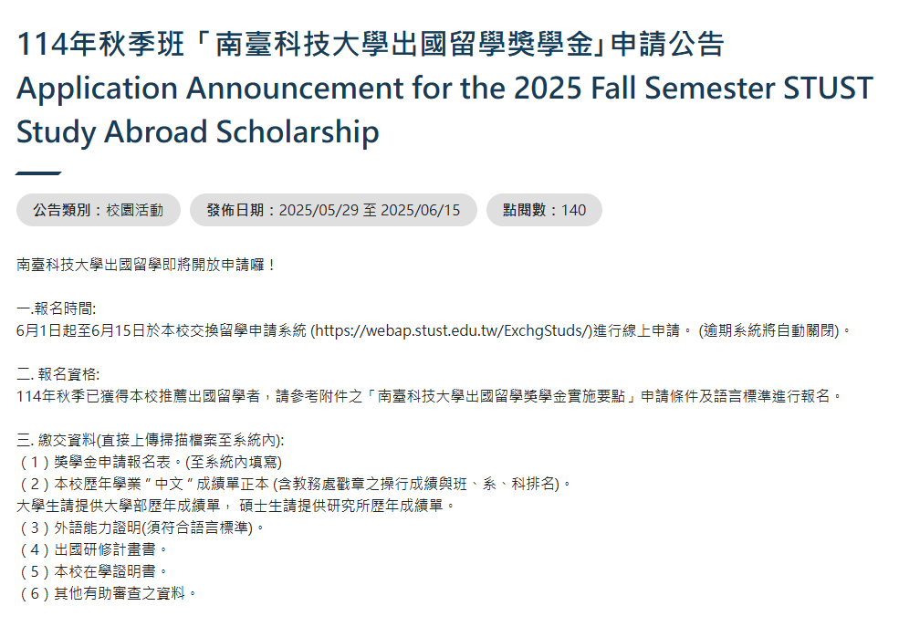This screenshot has height=627, width=899.
Task: Click the 二. 報名資格 section heading
Action: click(57, 375)
